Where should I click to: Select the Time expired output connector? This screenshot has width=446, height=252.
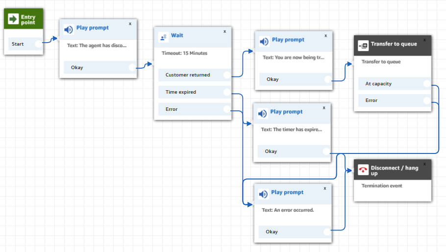click(x=226, y=92)
